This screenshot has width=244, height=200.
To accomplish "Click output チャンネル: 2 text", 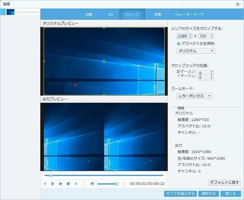I will point(189,171).
